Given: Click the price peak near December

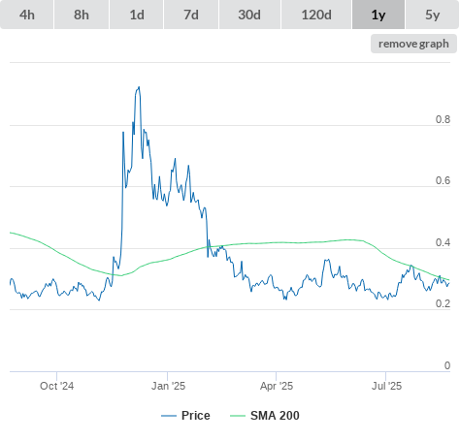Looking at the screenshot, I should click(139, 87).
